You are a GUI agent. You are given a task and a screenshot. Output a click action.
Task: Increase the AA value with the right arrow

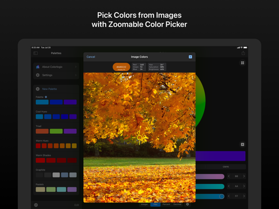coord(244,186)
